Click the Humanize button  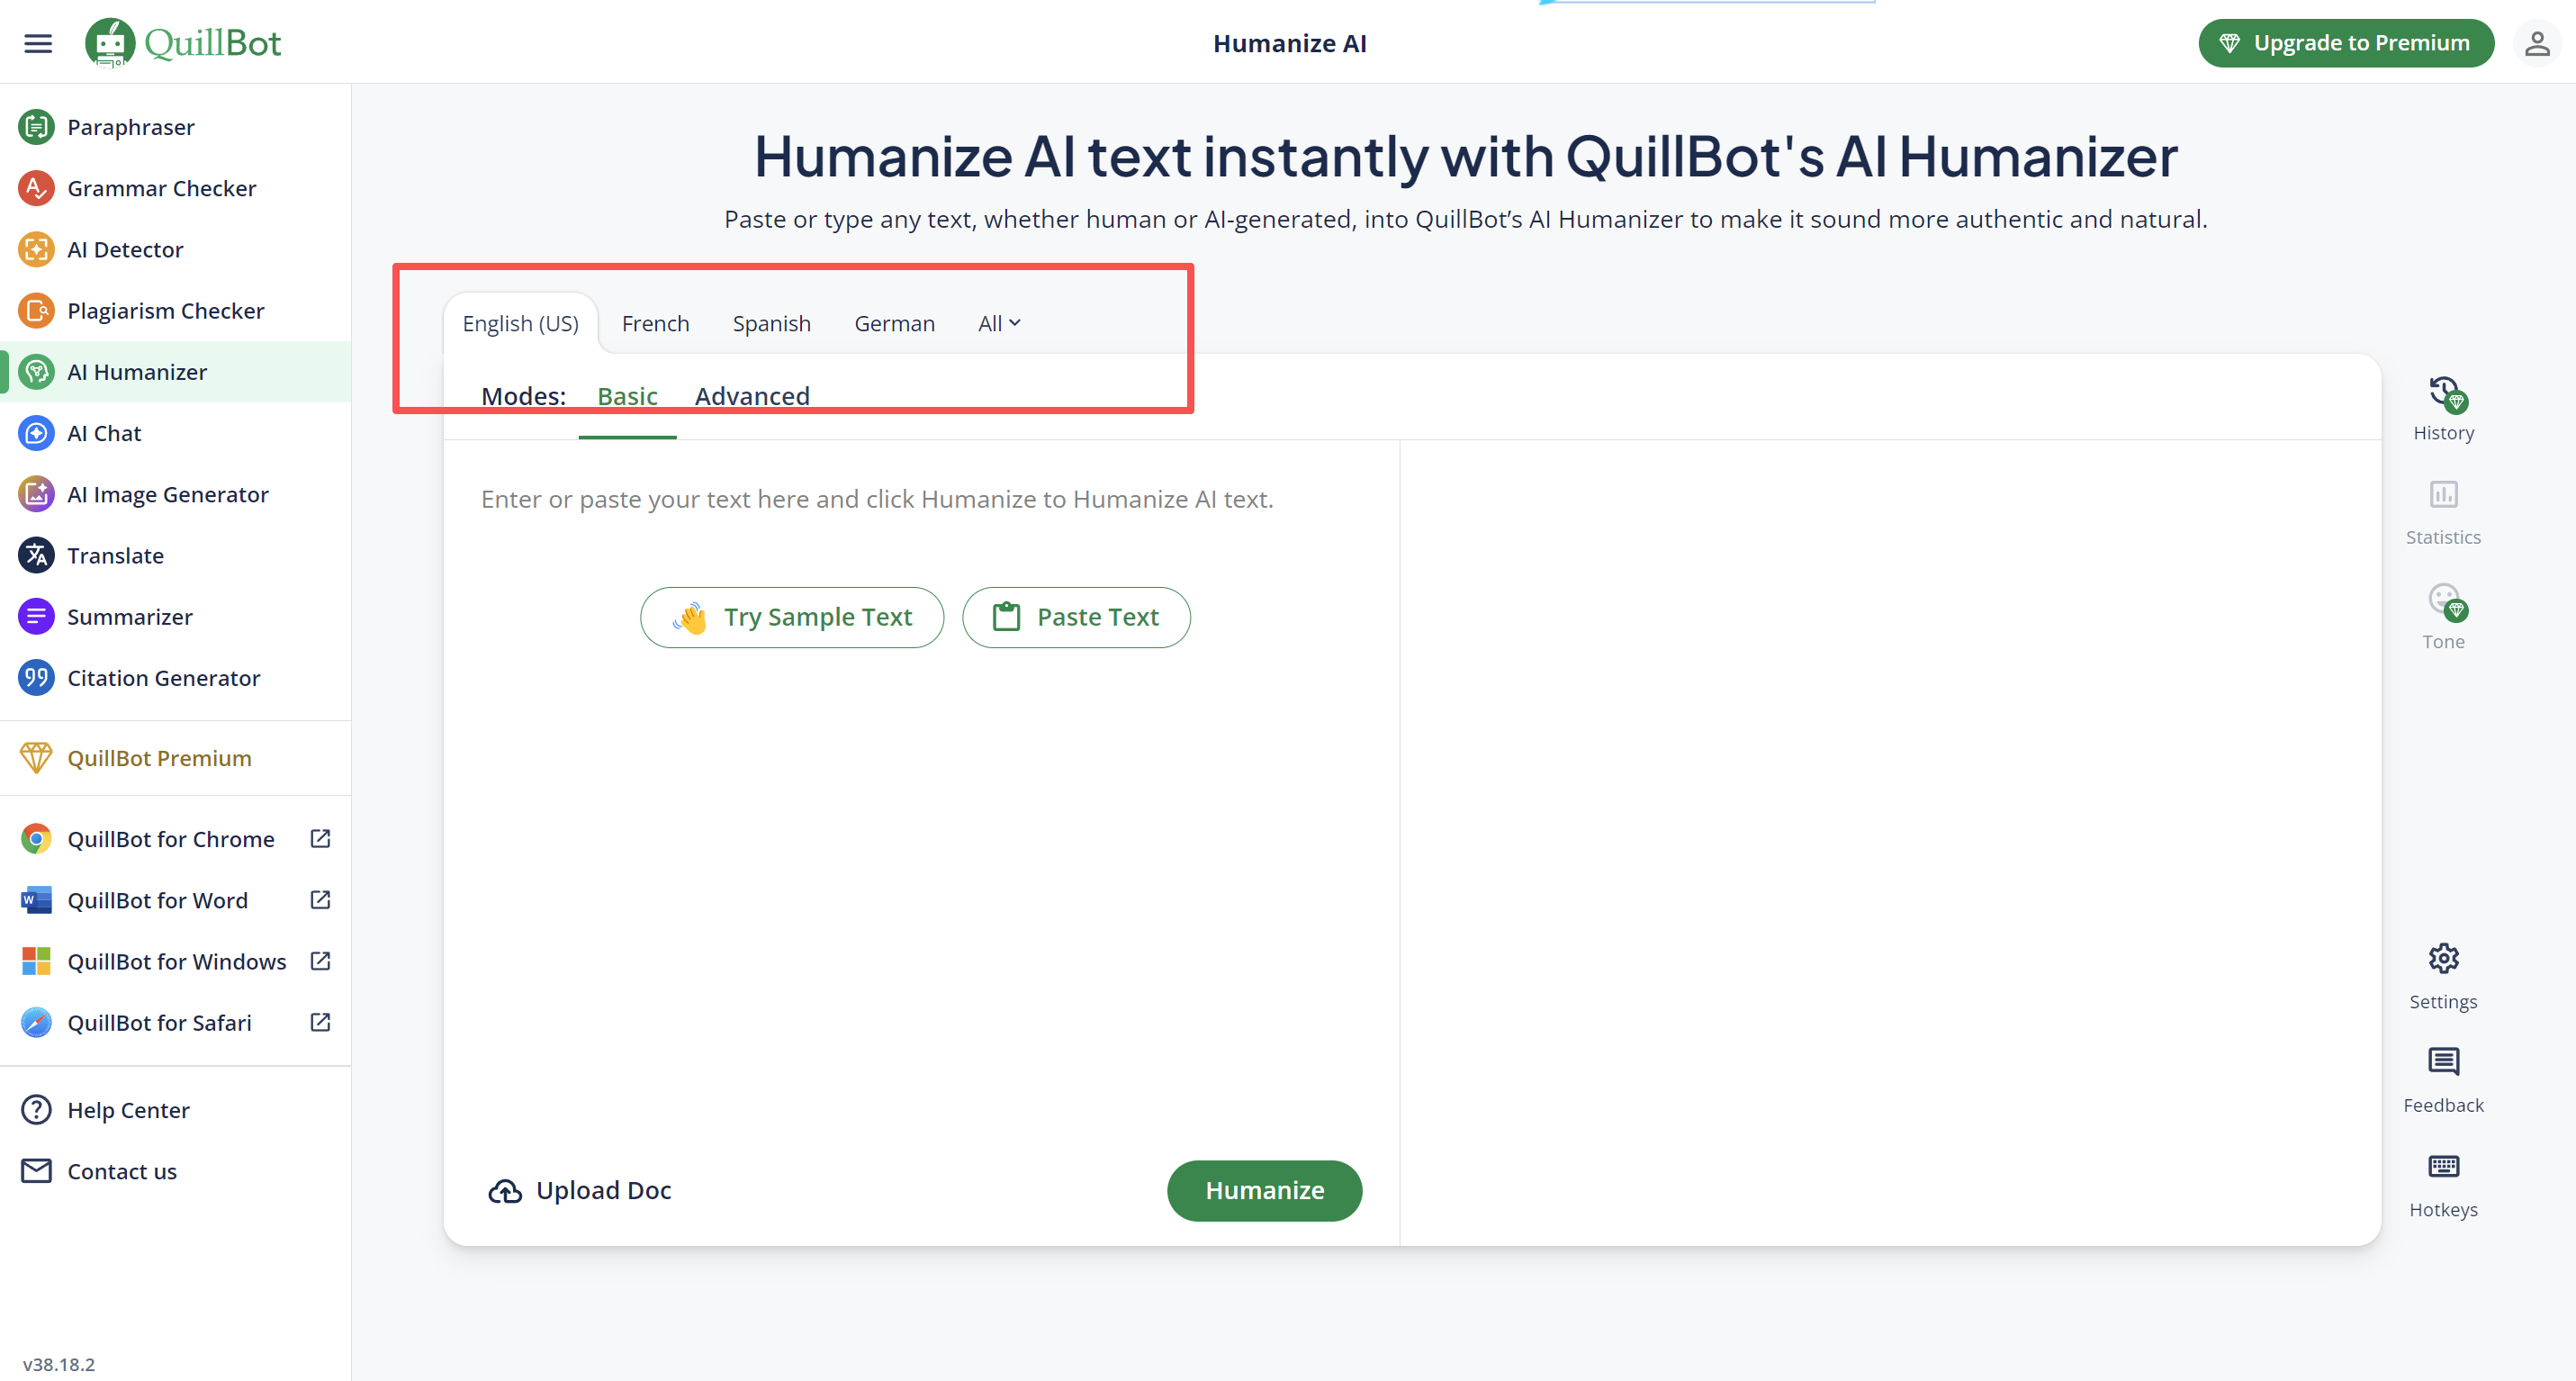pyautogui.click(x=1264, y=1190)
